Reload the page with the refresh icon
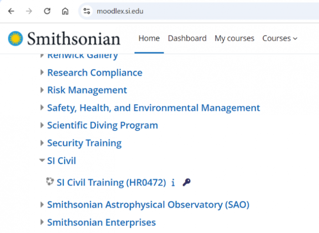 [x=47, y=11]
